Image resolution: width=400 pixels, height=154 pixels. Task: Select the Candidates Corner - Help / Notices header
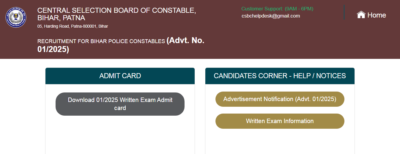tap(280, 76)
